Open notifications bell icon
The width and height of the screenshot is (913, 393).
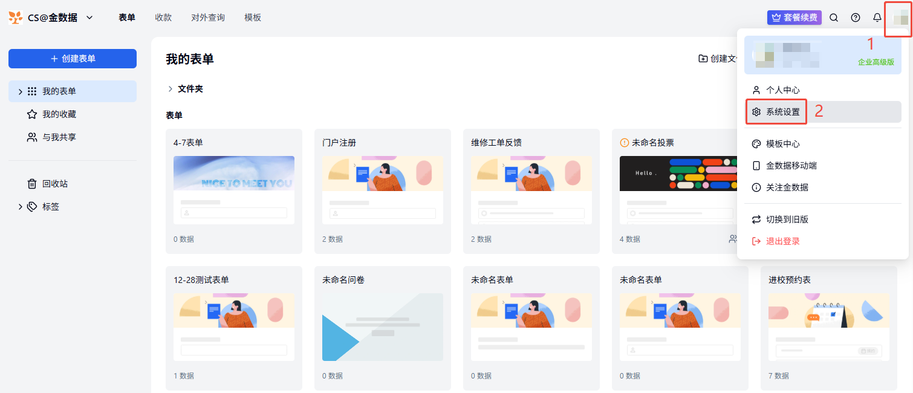877,18
